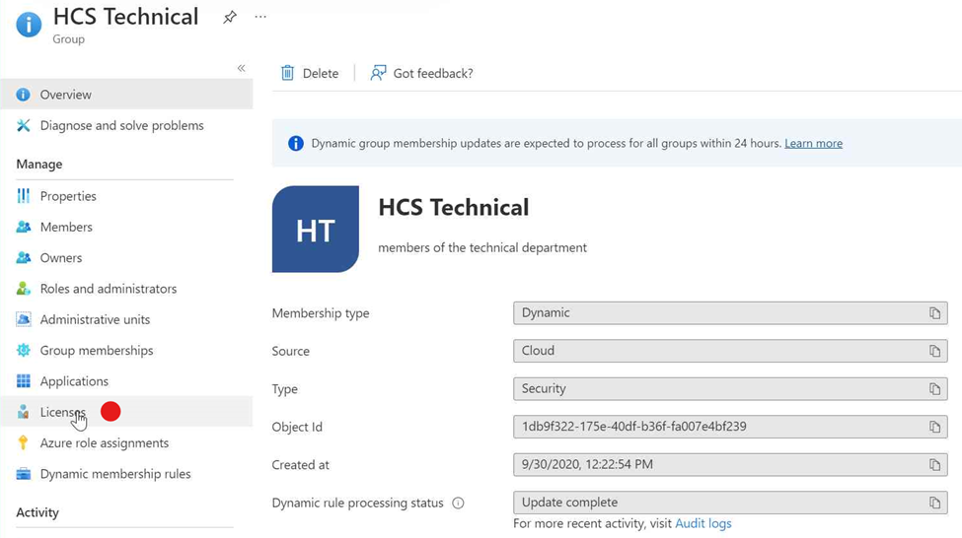Image resolution: width=962 pixels, height=538 pixels.
Task: Click the HCS Technical heading beside avatar
Action: [x=454, y=208]
